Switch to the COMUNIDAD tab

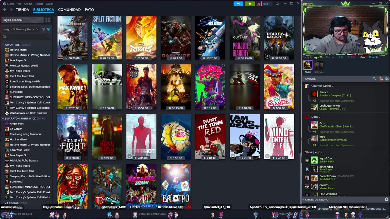click(x=69, y=10)
